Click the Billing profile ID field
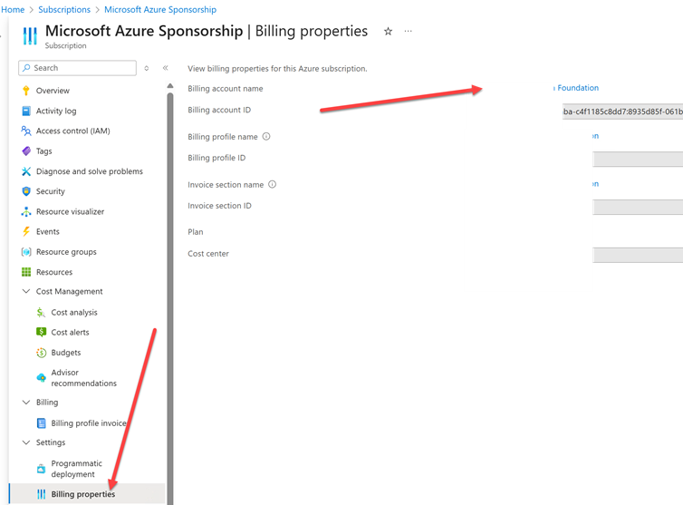 click(638, 160)
